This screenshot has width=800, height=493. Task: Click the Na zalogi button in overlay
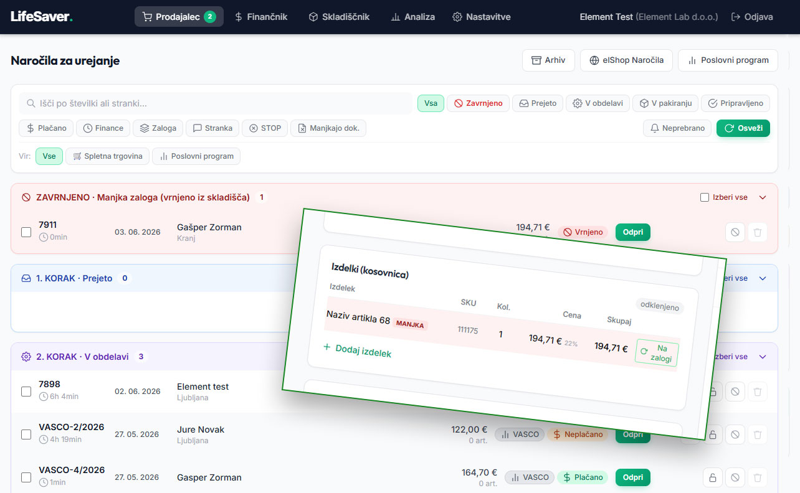pyautogui.click(x=657, y=353)
